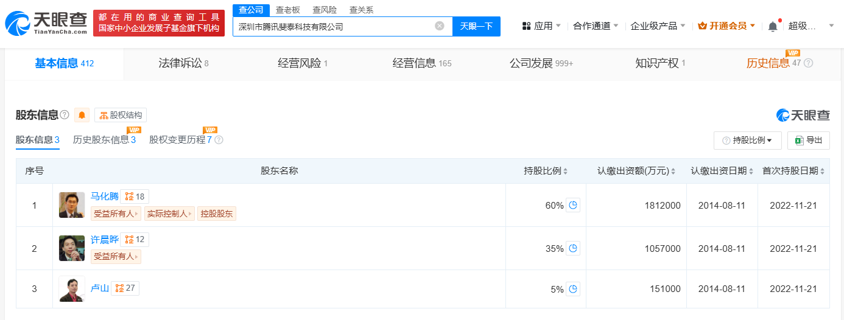844x320 pixels.
Task: Sort by 持股比例 column header
Action: (546, 171)
